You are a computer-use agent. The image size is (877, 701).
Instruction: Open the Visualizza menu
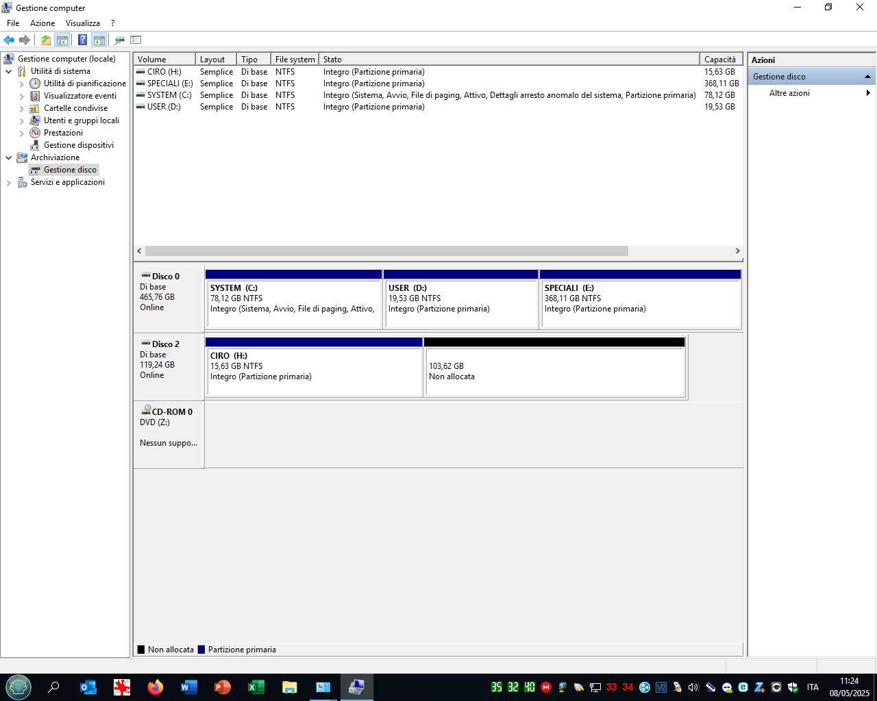[83, 23]
